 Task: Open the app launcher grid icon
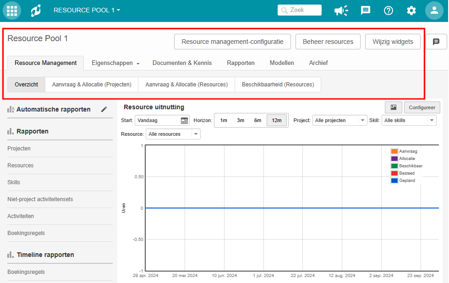click(x=12, y=10)
